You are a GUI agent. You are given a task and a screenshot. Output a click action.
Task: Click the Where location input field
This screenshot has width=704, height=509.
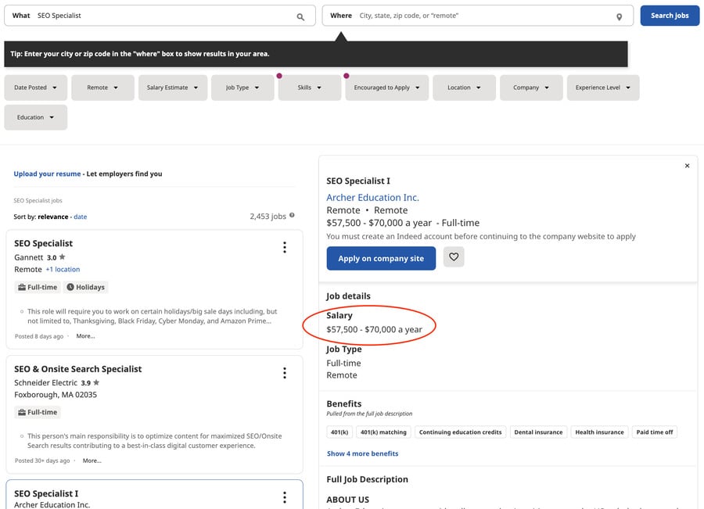tap(481, 16)
